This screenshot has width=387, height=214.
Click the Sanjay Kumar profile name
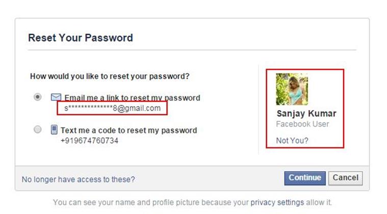[x=306, y=114]
